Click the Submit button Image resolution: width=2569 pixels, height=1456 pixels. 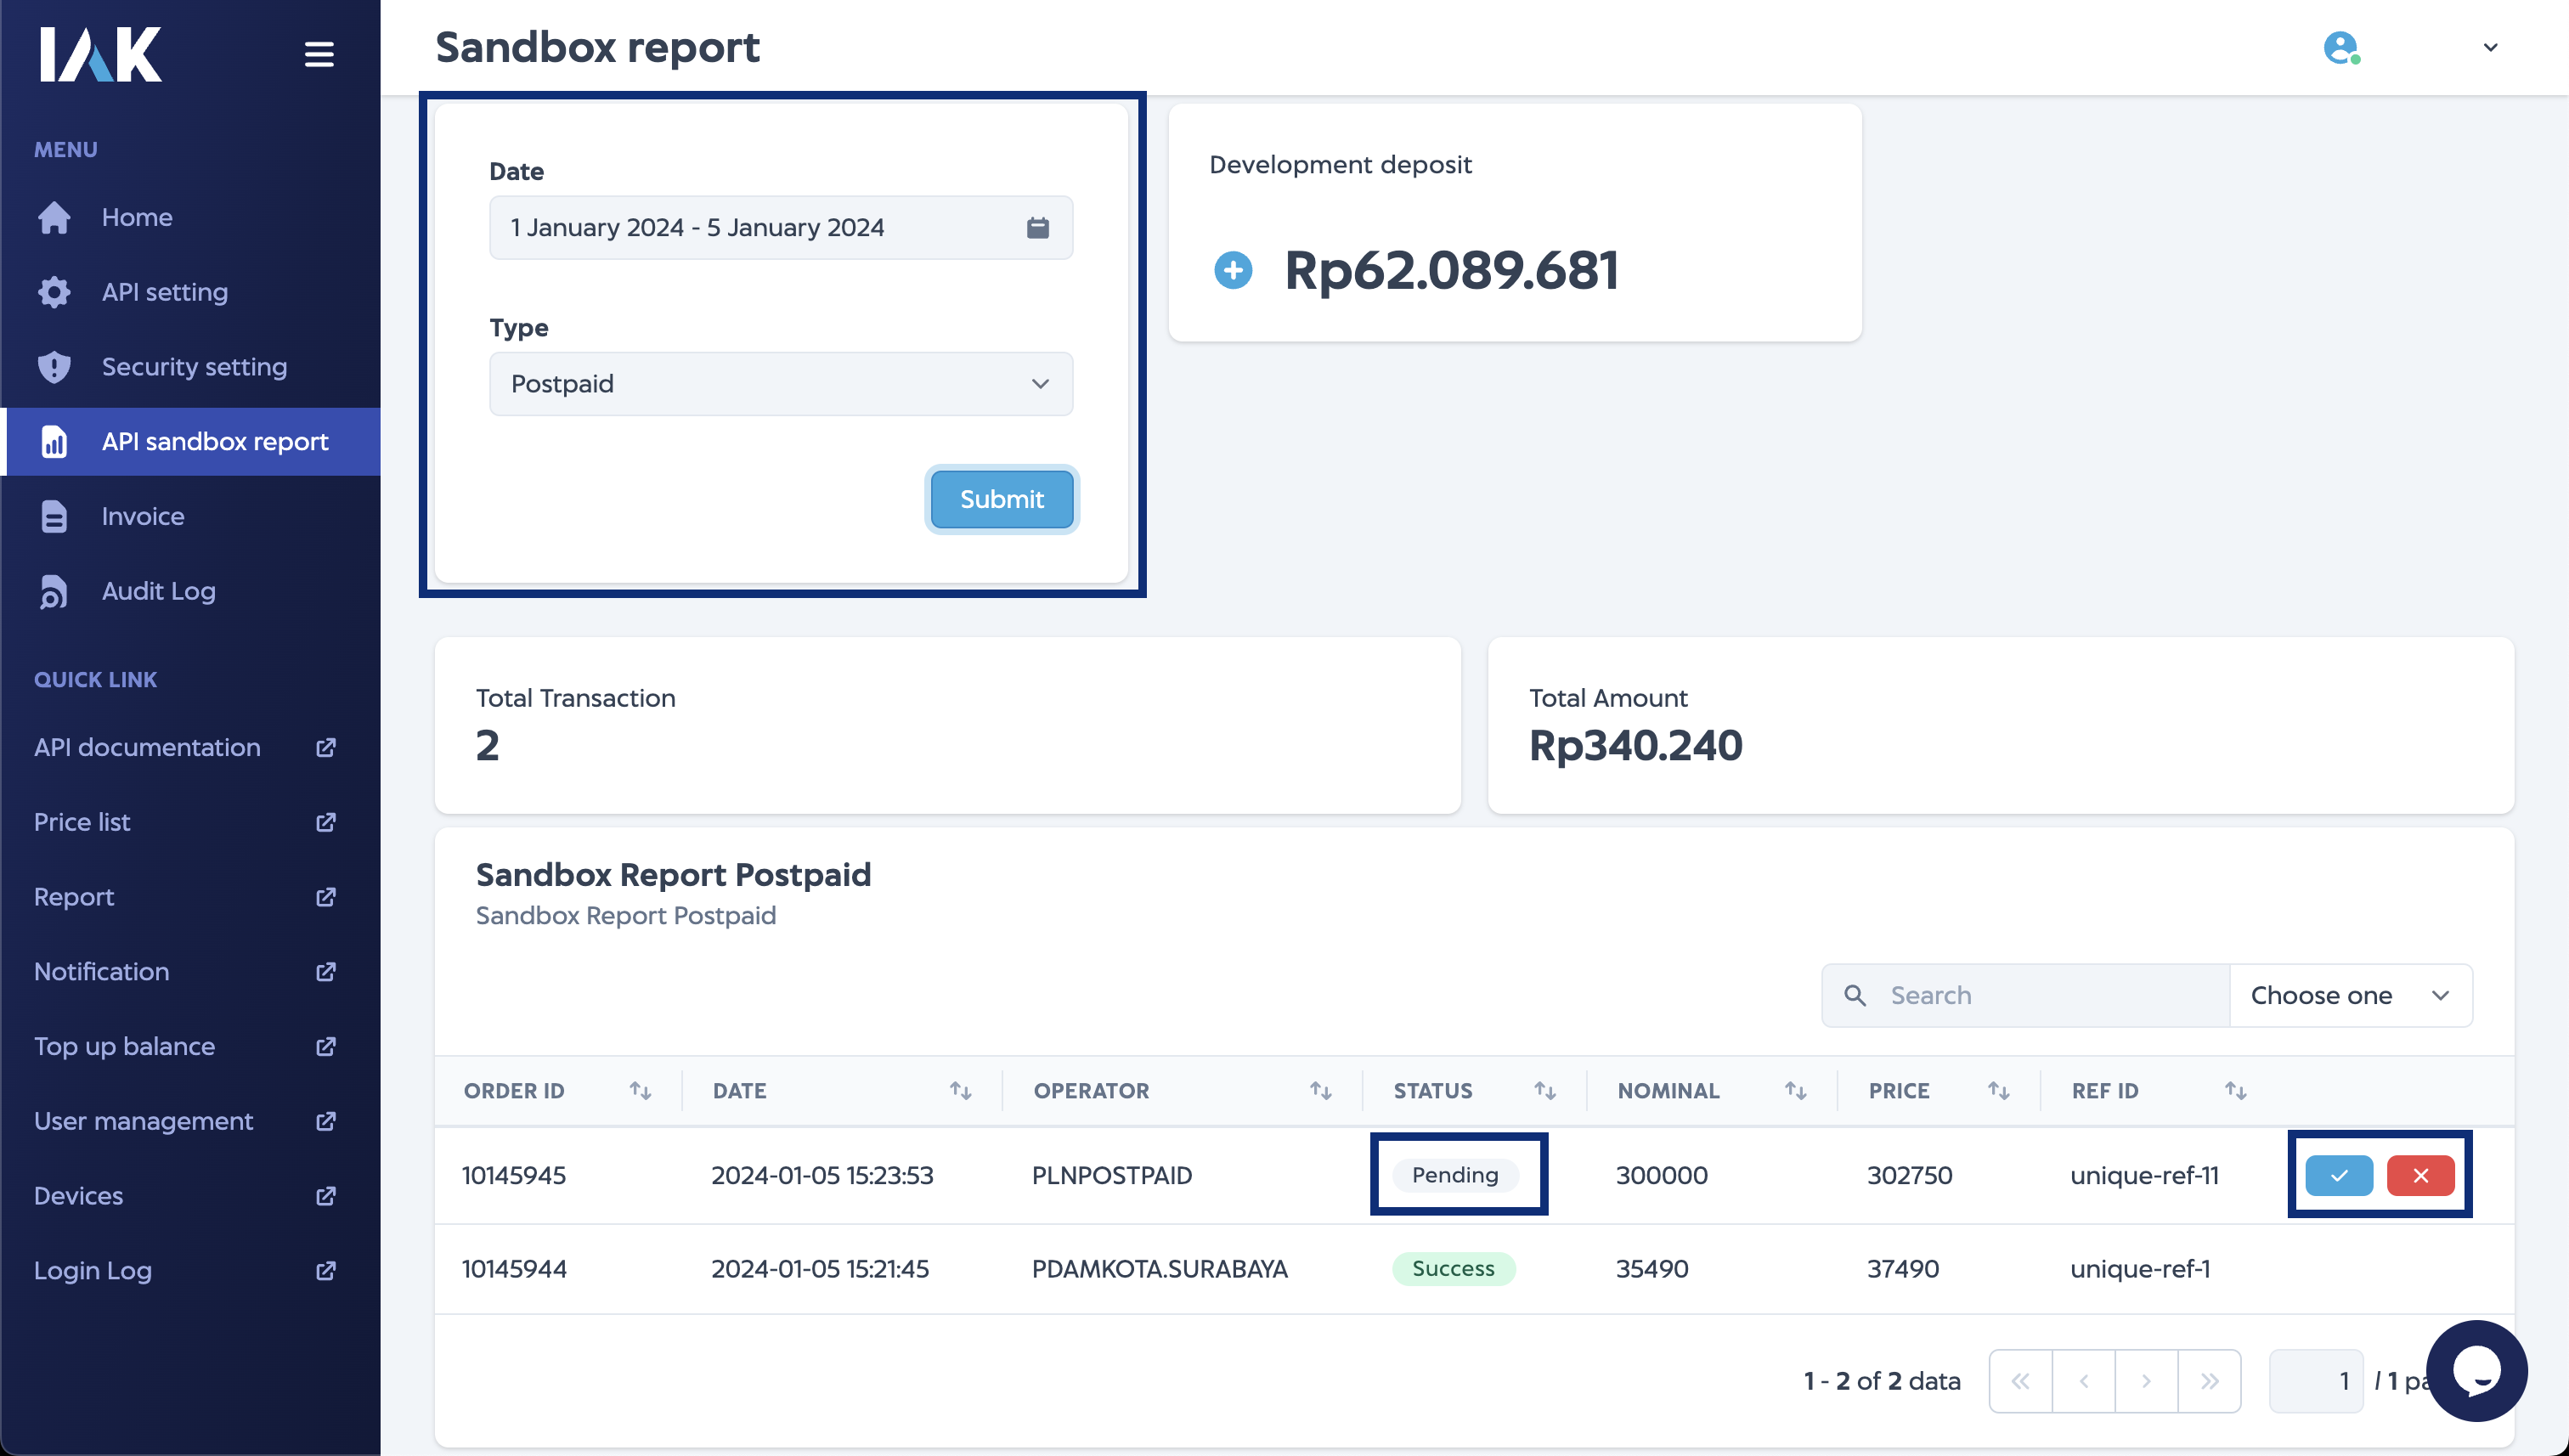pos(1001,499)
